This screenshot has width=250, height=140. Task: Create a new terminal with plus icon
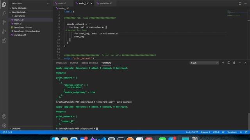[223, 63]
